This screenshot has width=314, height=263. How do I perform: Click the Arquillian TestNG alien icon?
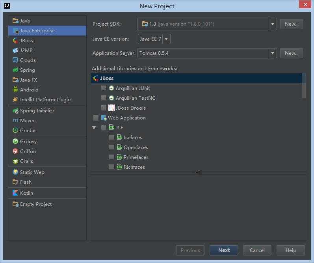111,98
